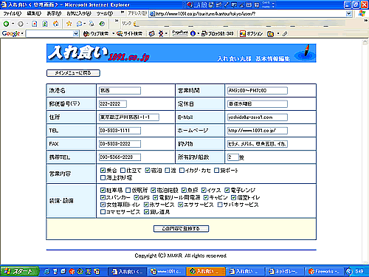Click the Windows flag logo in IE

(x=362, y=13)
